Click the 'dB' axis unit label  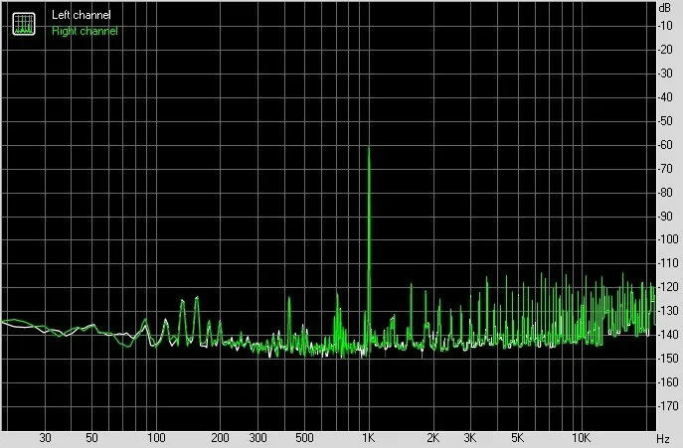(665, 8)
